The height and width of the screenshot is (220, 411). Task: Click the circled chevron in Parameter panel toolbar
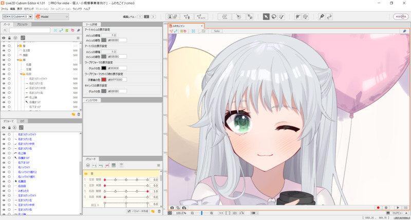88,165
